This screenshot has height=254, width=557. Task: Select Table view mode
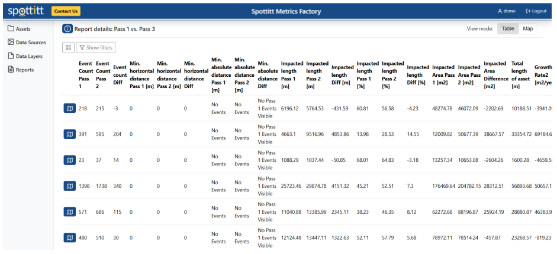(x=508, y=28)
